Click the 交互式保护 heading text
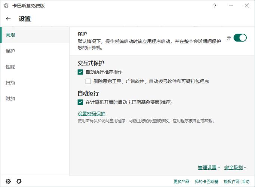 pyautogui.click(x=91, y=63)
